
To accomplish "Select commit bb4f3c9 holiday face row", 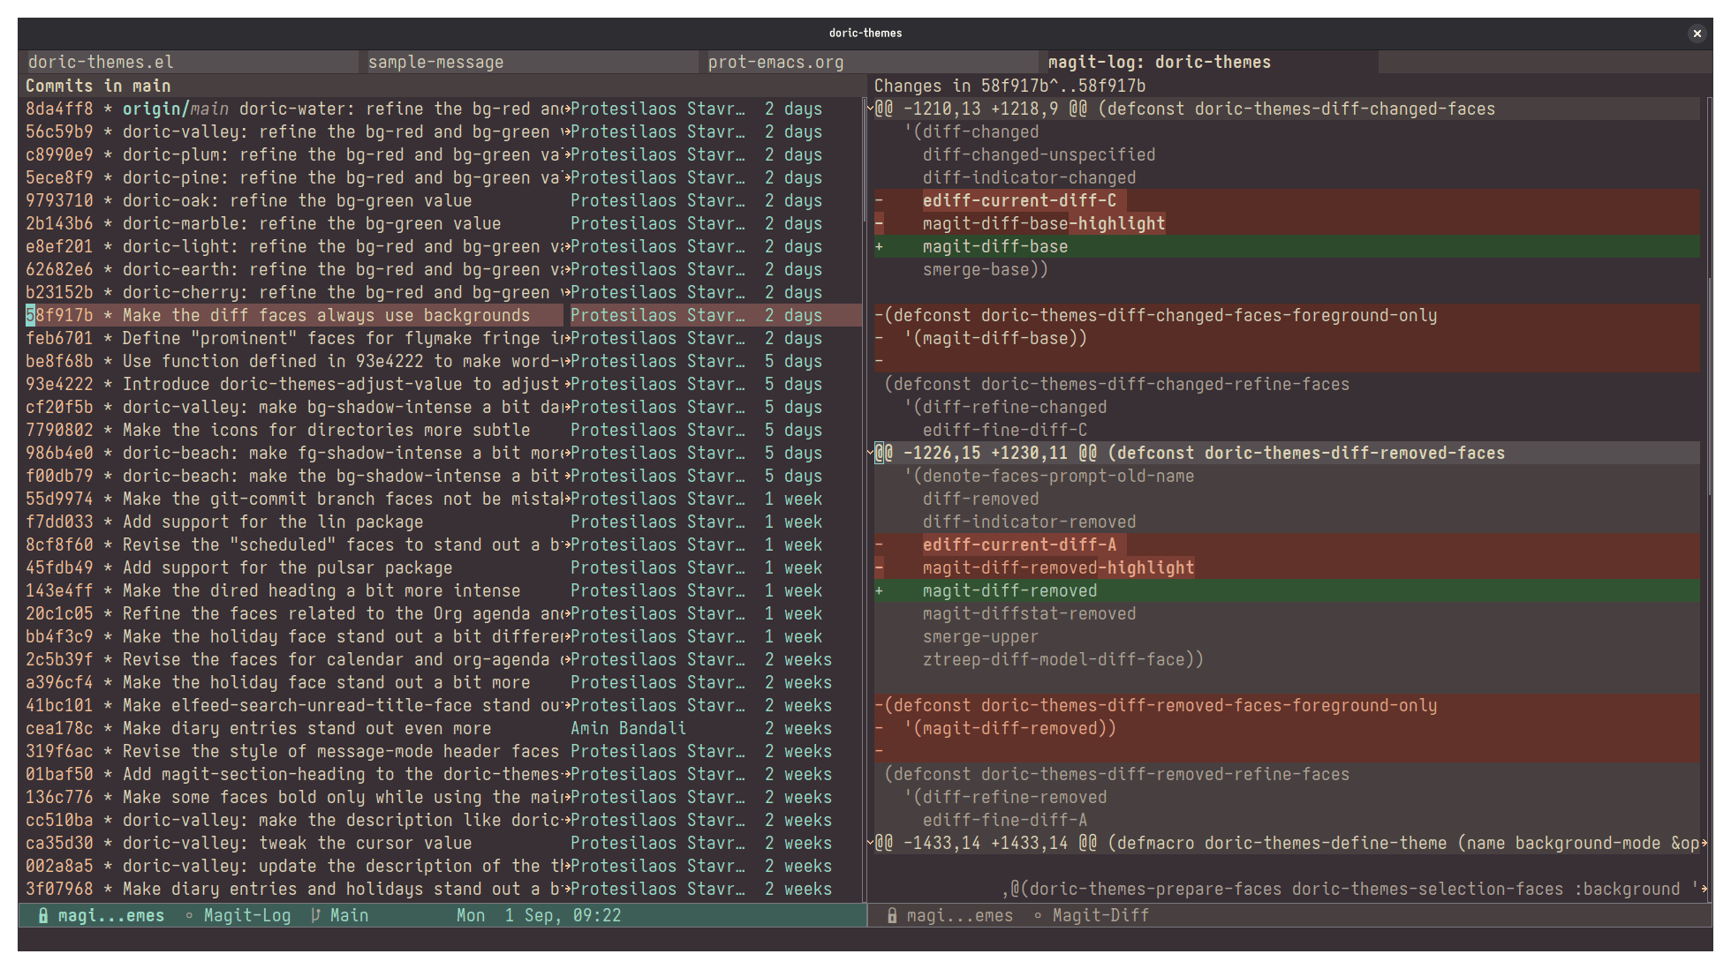I will tap(442, 636).
